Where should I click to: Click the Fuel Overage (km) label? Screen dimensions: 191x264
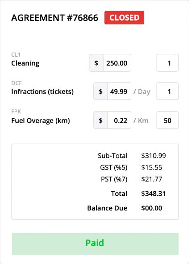(41, 121)
